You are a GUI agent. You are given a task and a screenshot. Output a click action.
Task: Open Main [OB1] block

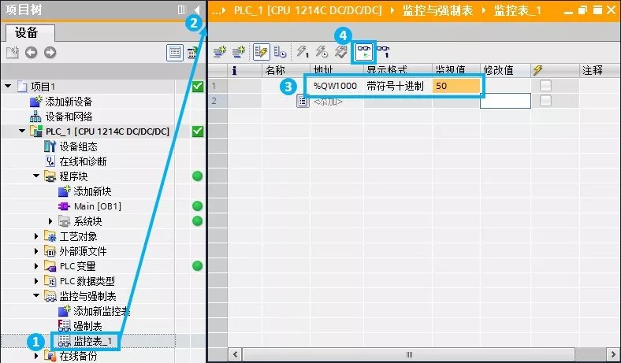(x=98, y=206)
